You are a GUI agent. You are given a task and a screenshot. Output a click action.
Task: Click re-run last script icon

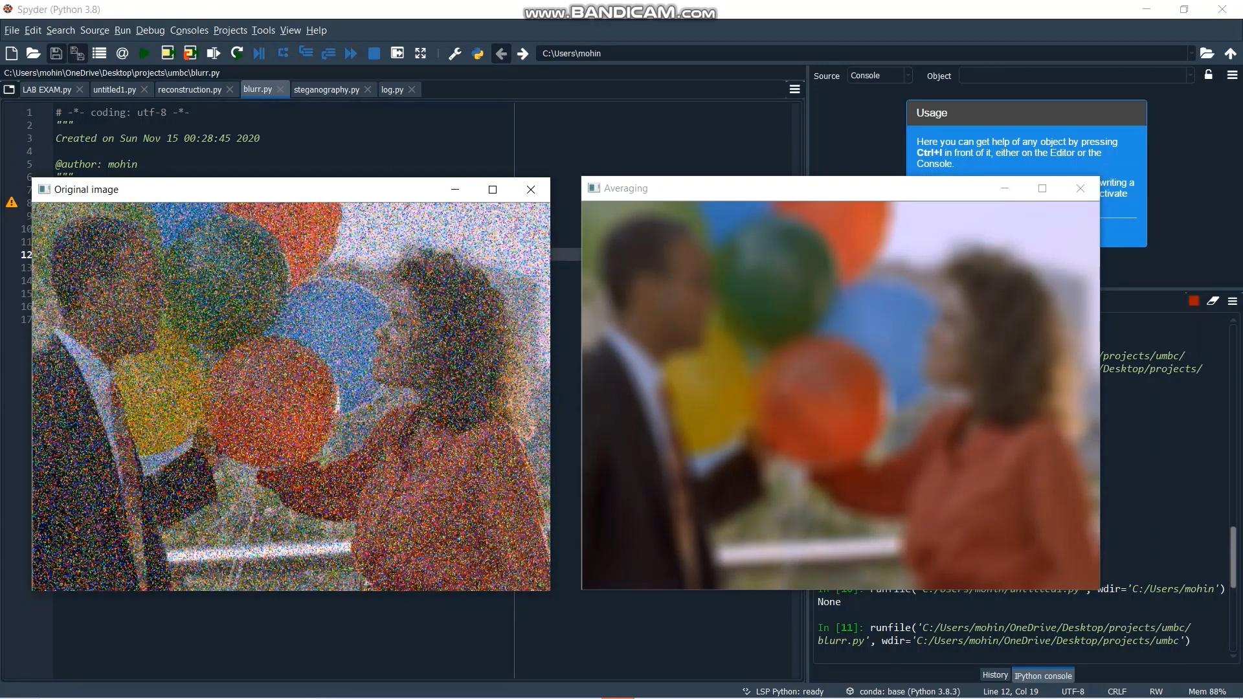click(x=237, y=54)
